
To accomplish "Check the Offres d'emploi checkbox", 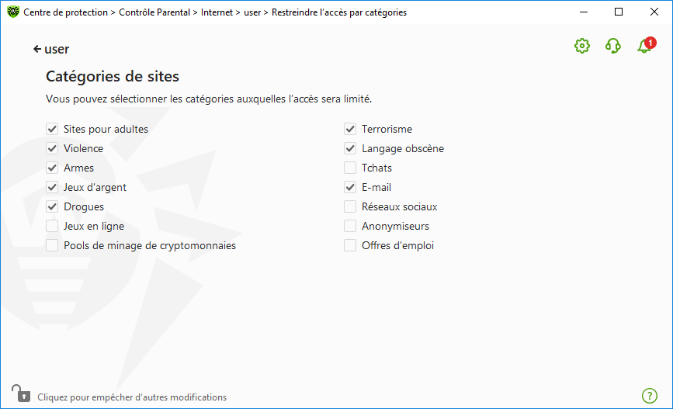I will point(350,245).
